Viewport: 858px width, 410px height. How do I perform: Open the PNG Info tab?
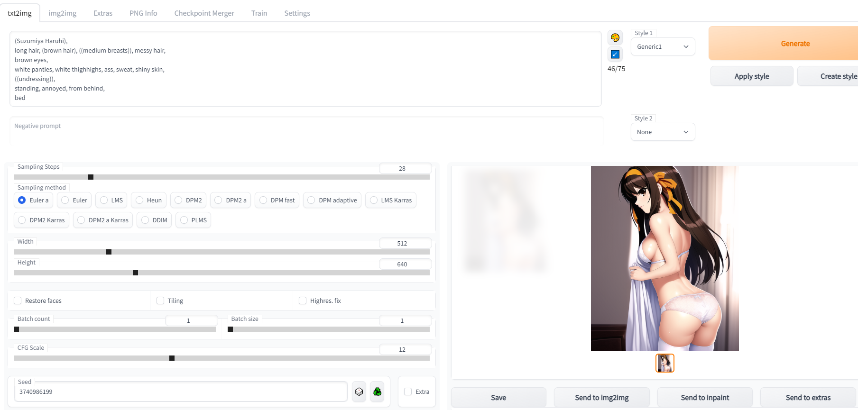(x=143, y=13)
